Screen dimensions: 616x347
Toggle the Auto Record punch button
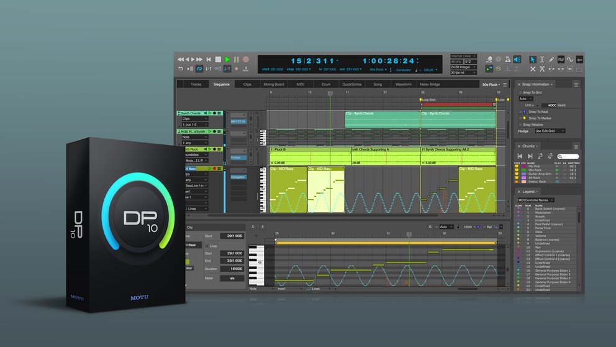[227, 69]
